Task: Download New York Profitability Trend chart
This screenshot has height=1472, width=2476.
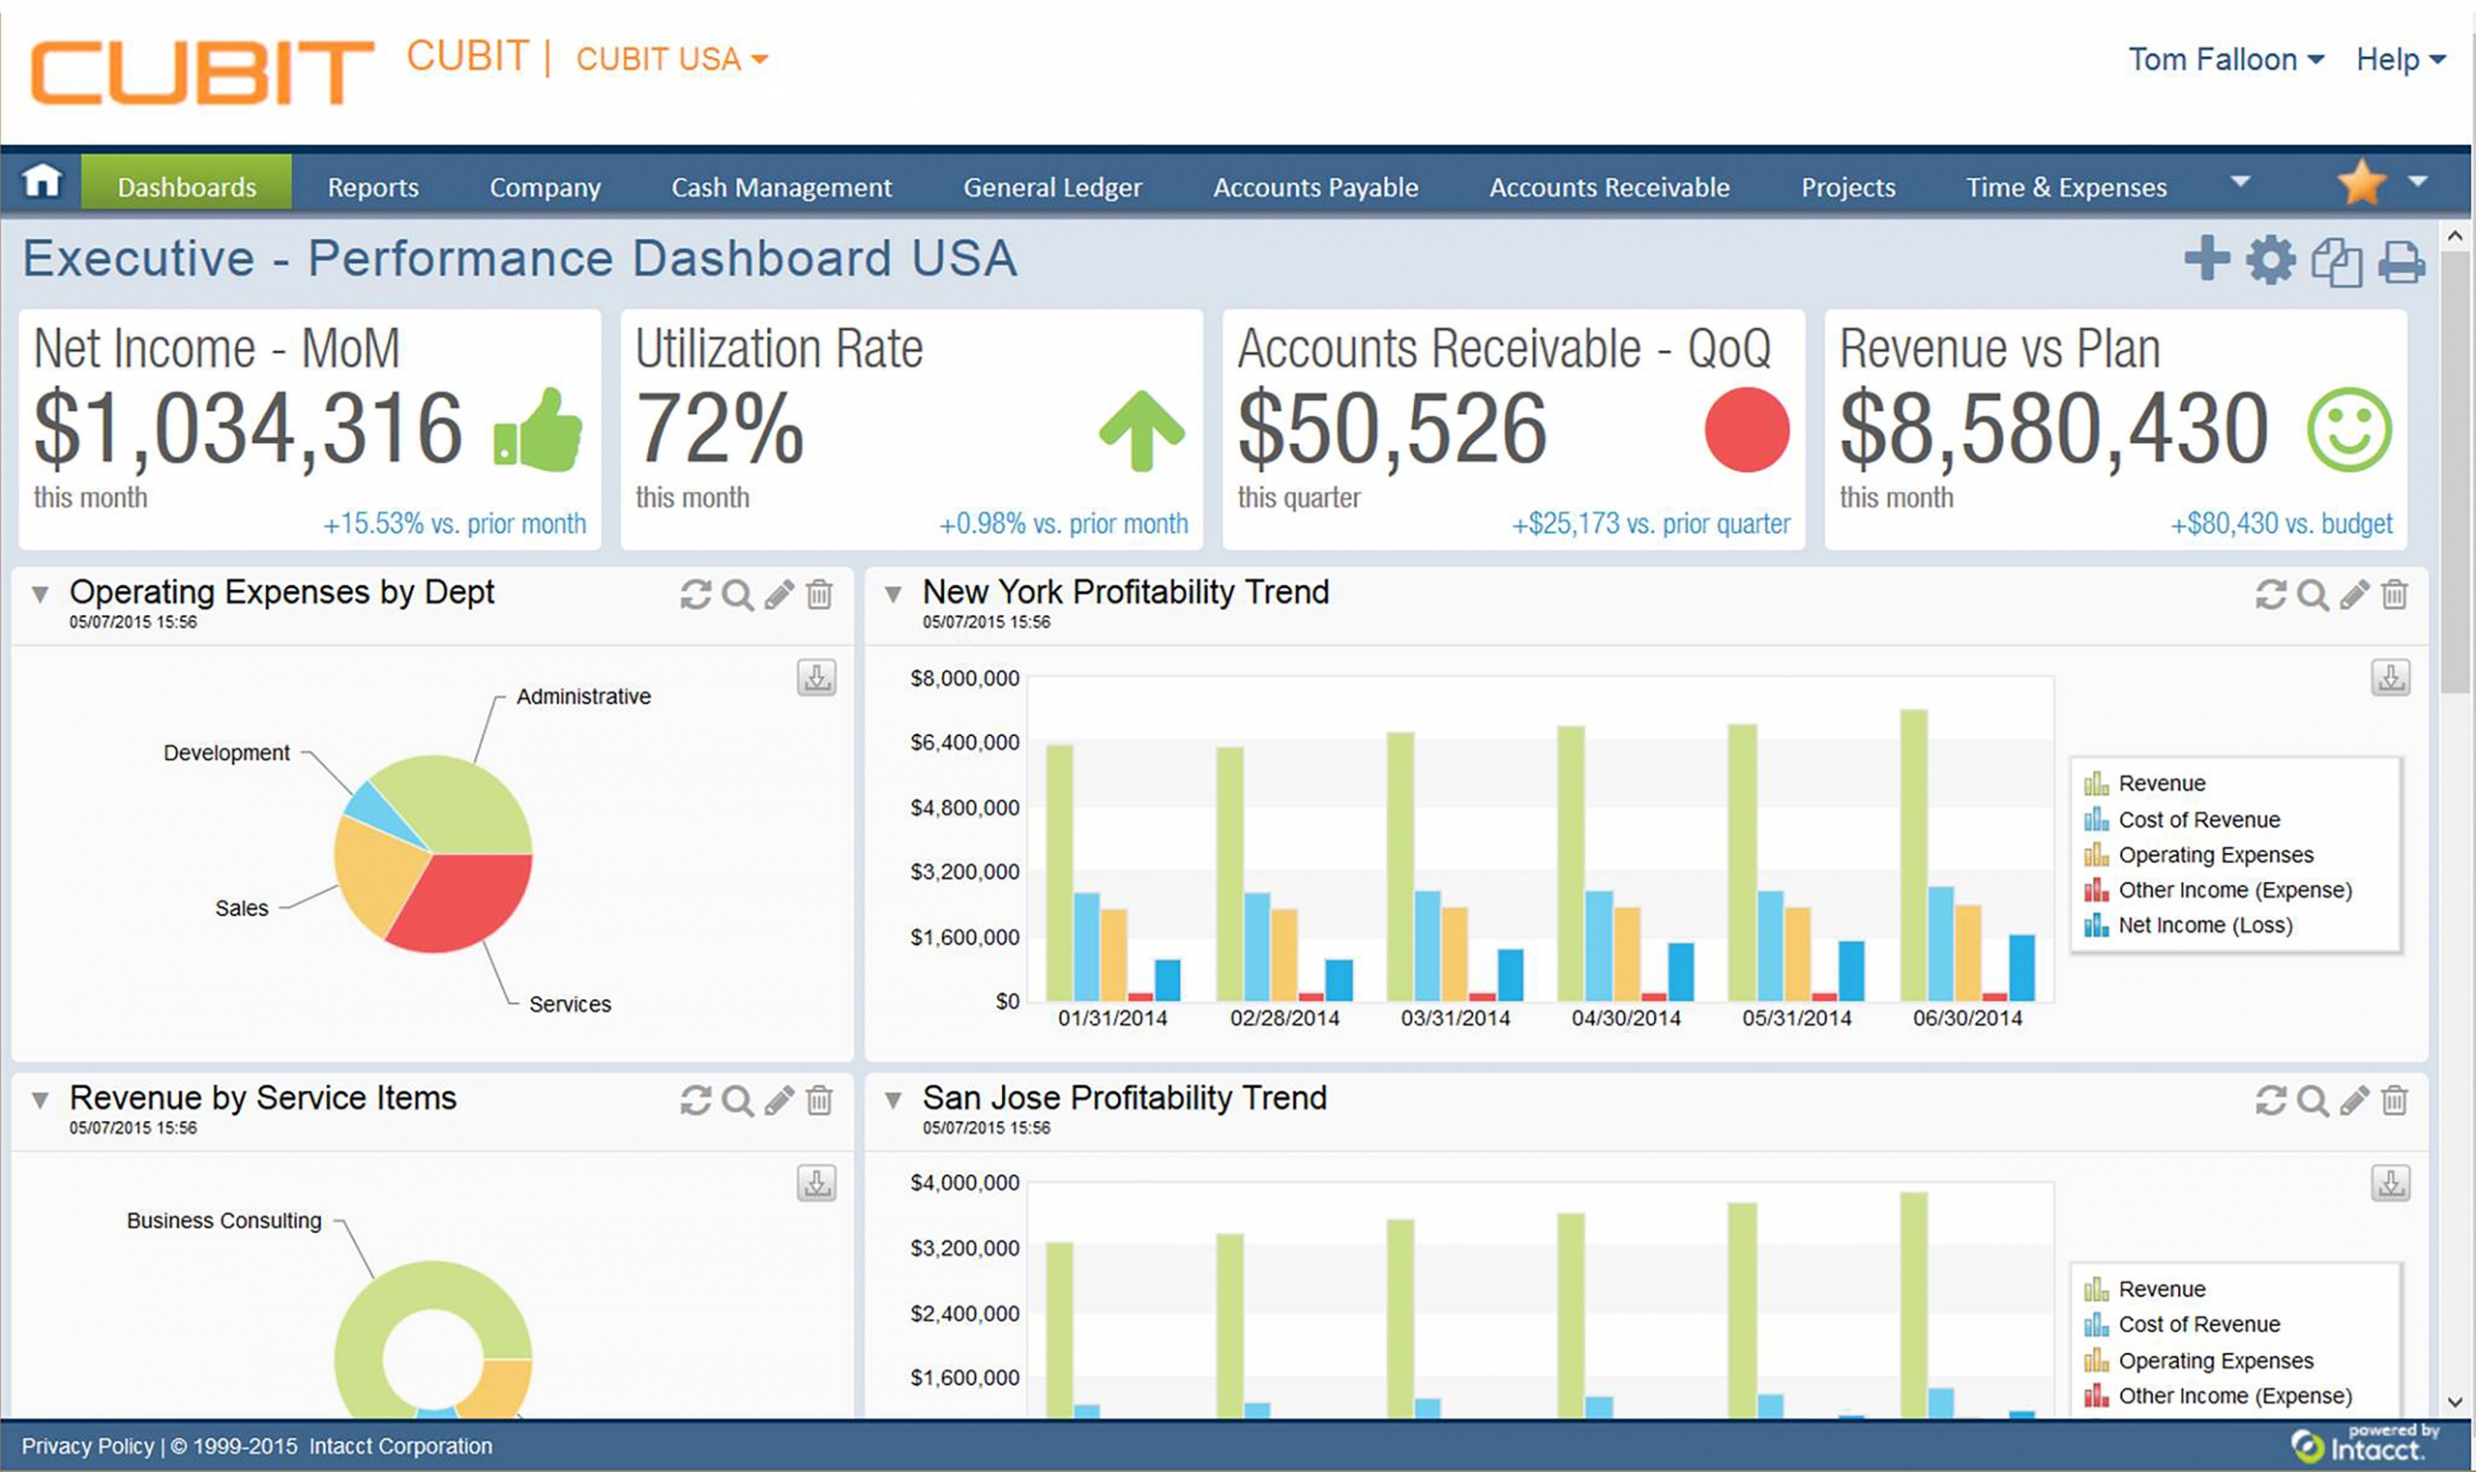Action: pyautogui.click(x=2391, y=677)
